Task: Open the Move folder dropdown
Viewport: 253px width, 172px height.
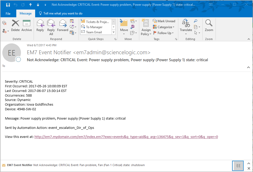Action: tap(124, 27)
